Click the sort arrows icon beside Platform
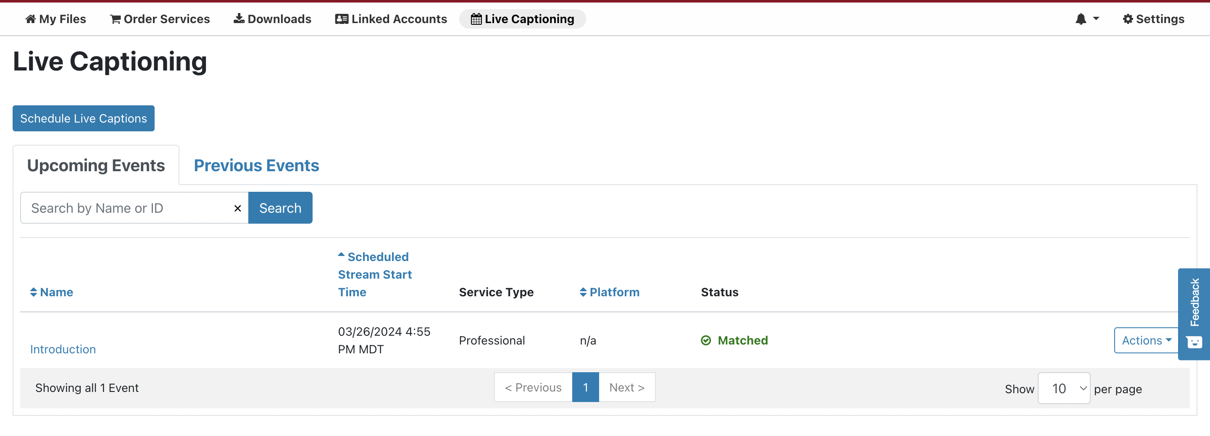This screenshot has height=436, width=1210. [x=583, y=292]
